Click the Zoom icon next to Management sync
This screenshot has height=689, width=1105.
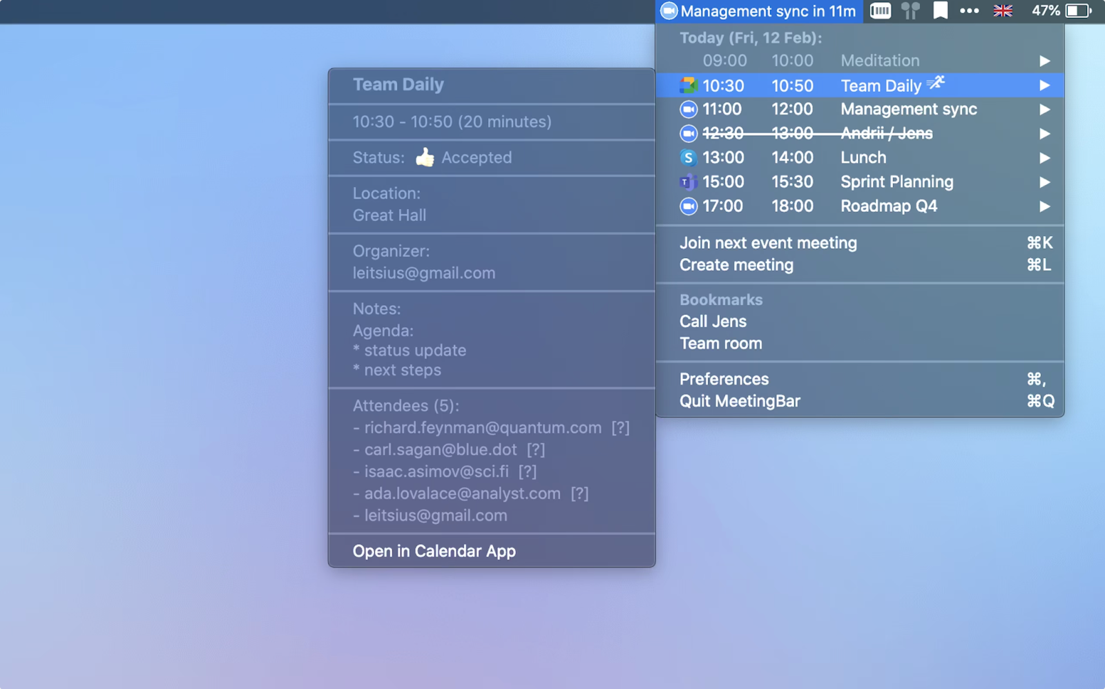pyautogui.click(x=688, y=109)
